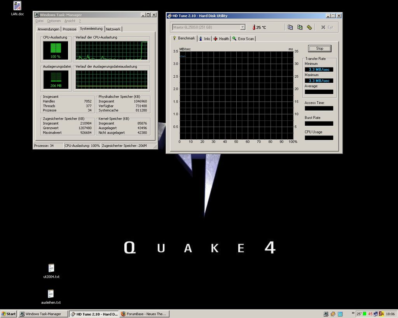Click the Maximalwert value 926684

86,132
